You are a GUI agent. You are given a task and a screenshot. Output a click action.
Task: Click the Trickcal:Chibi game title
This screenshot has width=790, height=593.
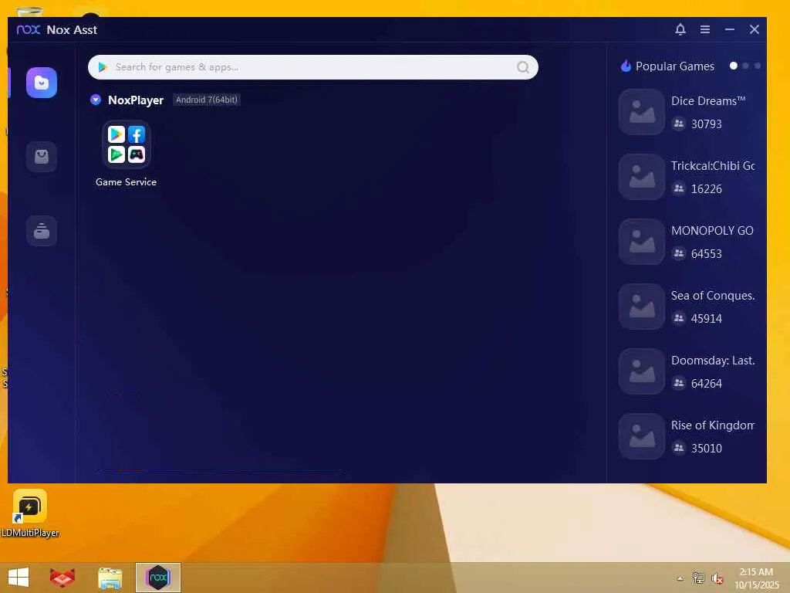coord(713,166)
